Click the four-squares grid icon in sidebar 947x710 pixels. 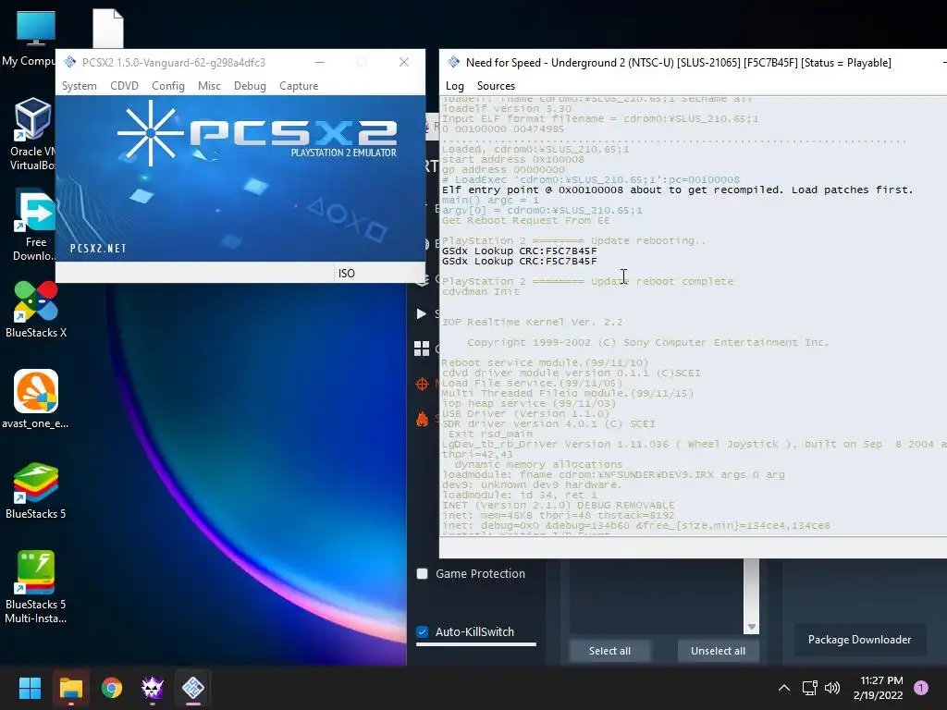tap(422, 349)
